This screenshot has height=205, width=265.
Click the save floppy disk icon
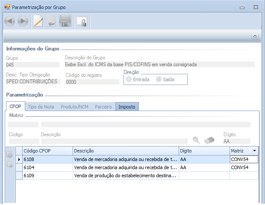point(65,21)
